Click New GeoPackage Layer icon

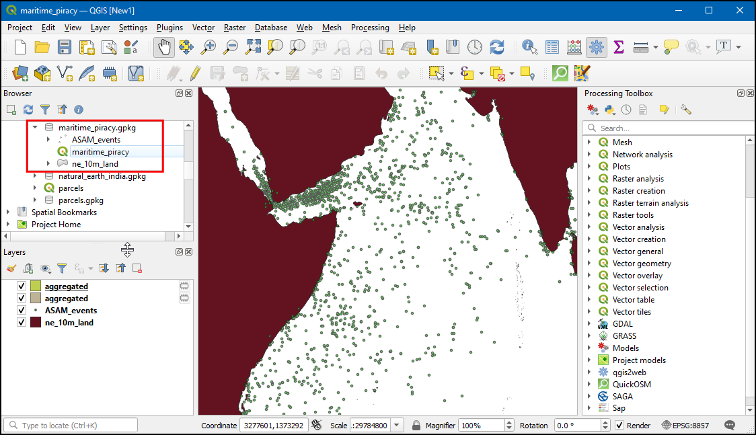[42, 74]
